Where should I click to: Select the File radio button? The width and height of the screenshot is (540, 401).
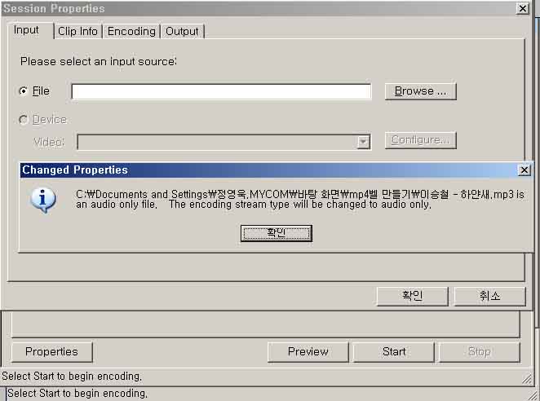(x=24, y=90)
